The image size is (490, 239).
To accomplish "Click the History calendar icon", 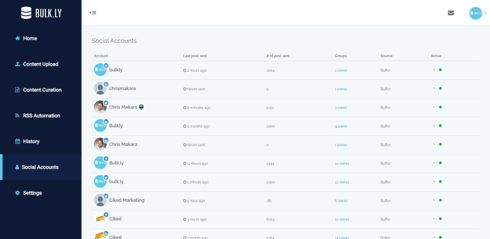I will [18, 141].
